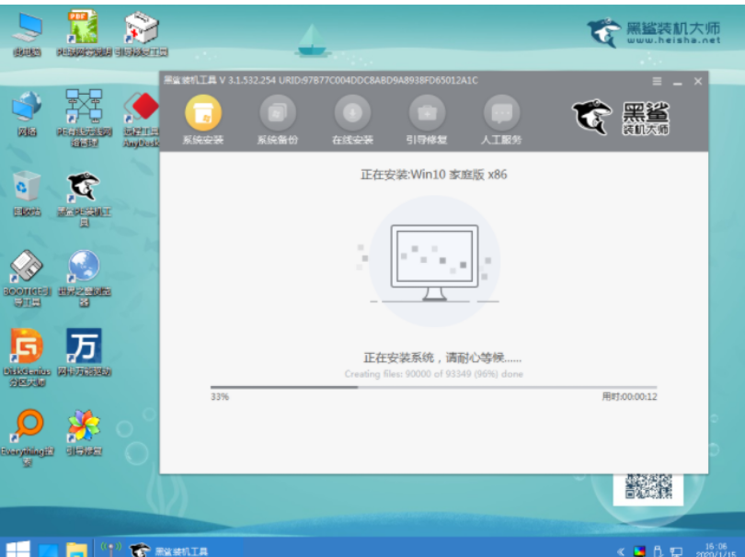Screen dimensions: 745x557
Task: Switch to 在线安装 section
Action: [x=352, y=119]
